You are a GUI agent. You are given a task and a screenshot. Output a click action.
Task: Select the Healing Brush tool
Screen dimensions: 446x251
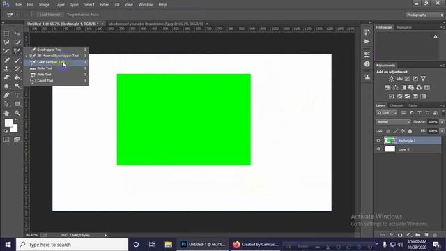click(6, 60)
